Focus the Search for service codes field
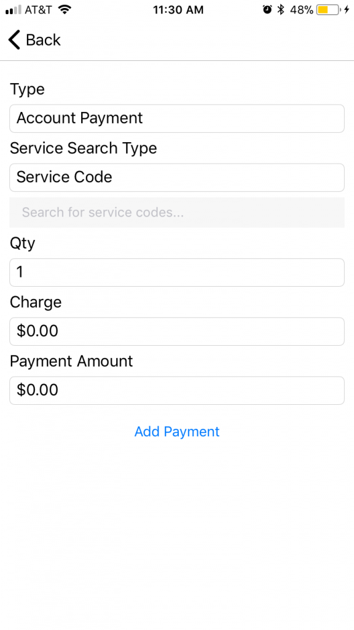The image size is (354, 630). point(177,212)
